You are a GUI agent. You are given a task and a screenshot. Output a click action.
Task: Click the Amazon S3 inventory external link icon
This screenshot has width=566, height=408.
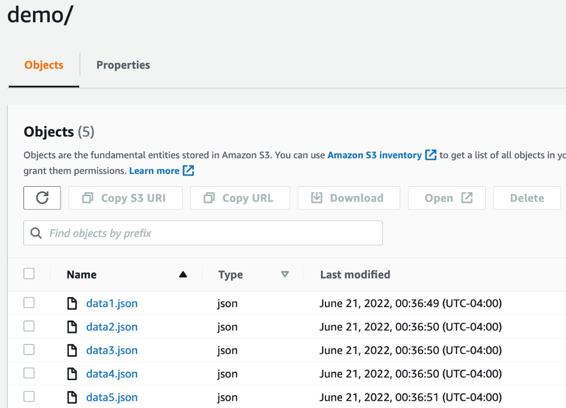431,154
